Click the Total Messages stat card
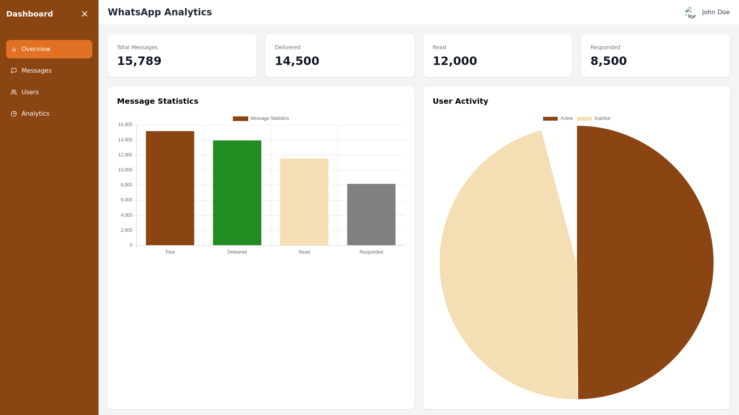 click(x=182, y=56)
